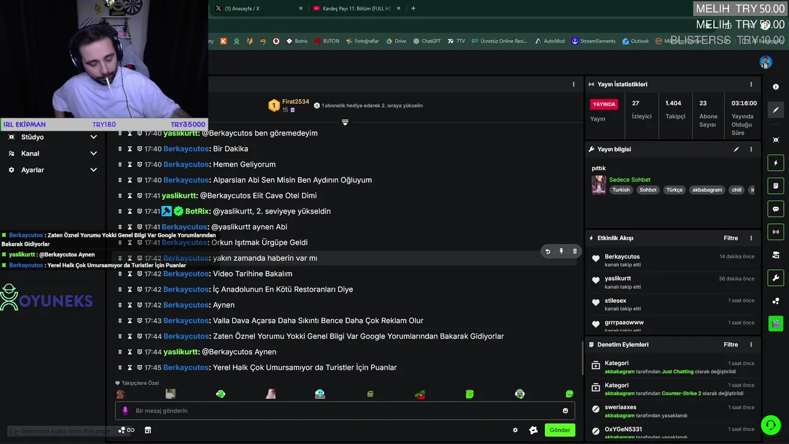Image resolution: width=789 pixels, height=444 pixels.
Task: Open the Drive bookmark
Action: pyautogui.click(x=396, y=41)
